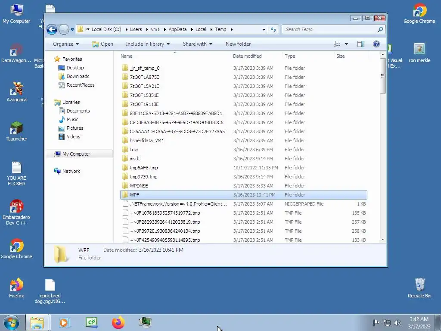The width and height of the screenshot is (441, 331).
Task: Open the Share with menu
Action: tap(197, 44)
